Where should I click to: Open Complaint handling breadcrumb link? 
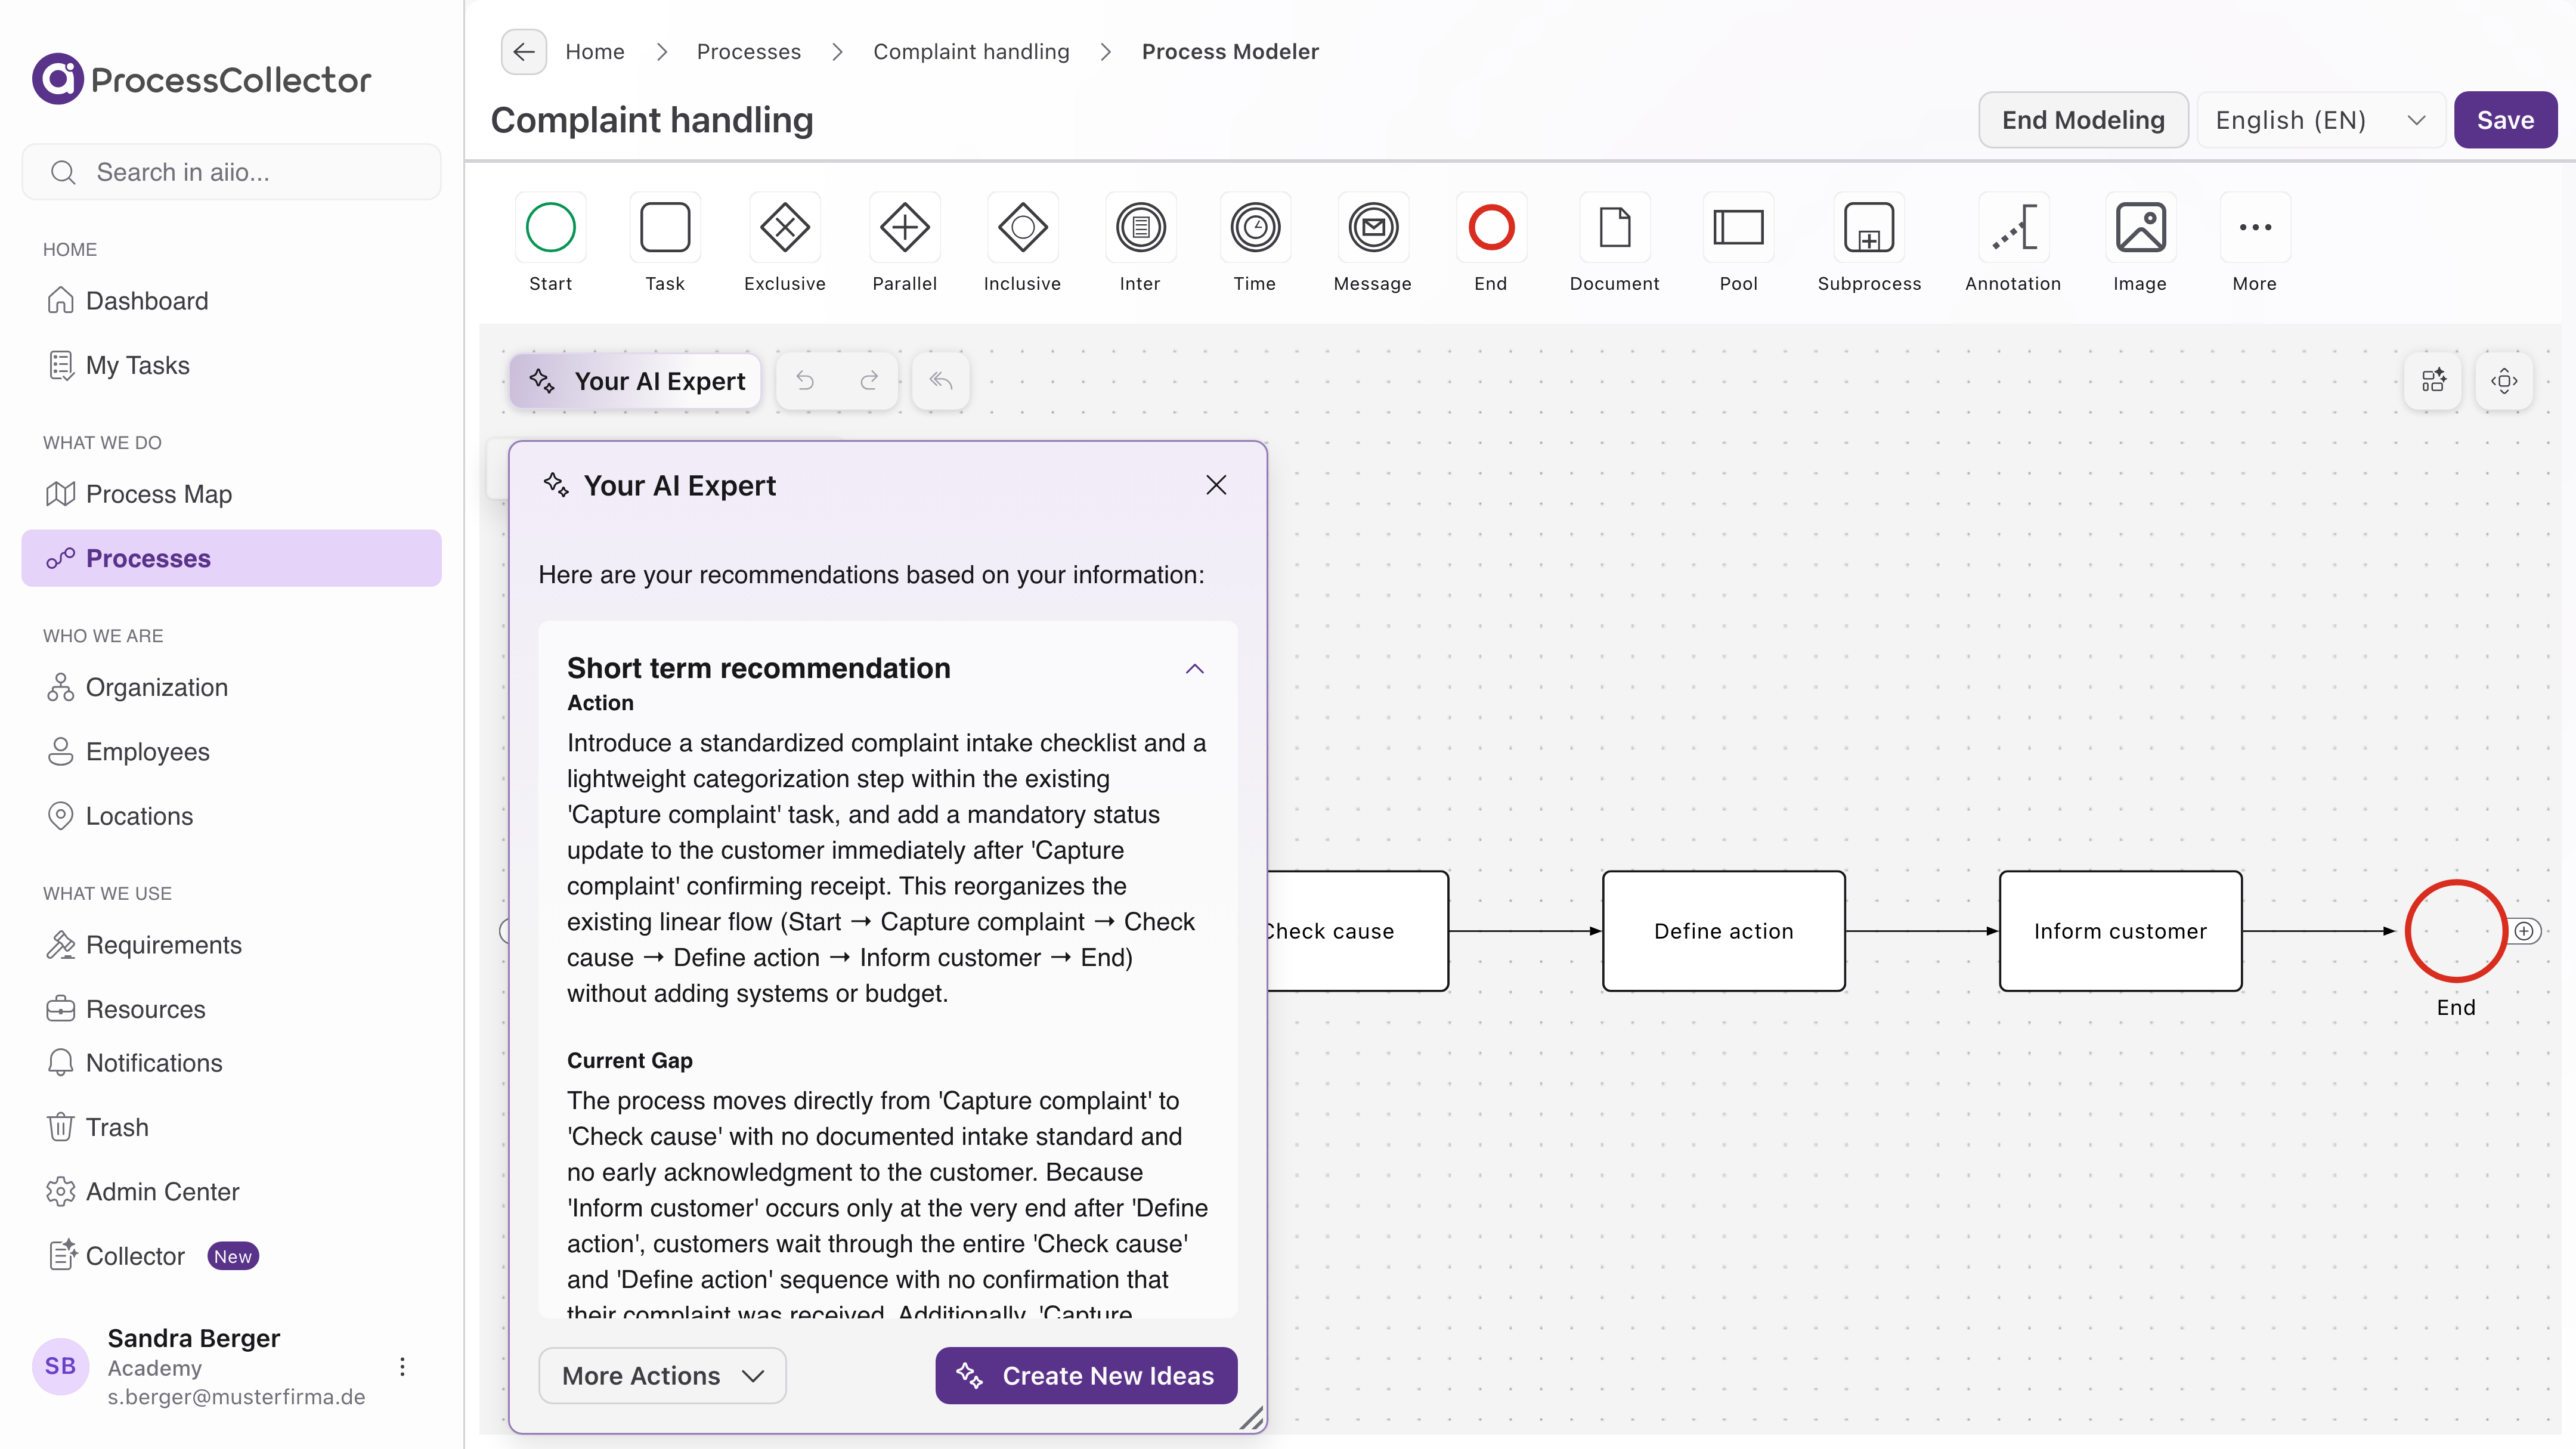tap(971, 52)
